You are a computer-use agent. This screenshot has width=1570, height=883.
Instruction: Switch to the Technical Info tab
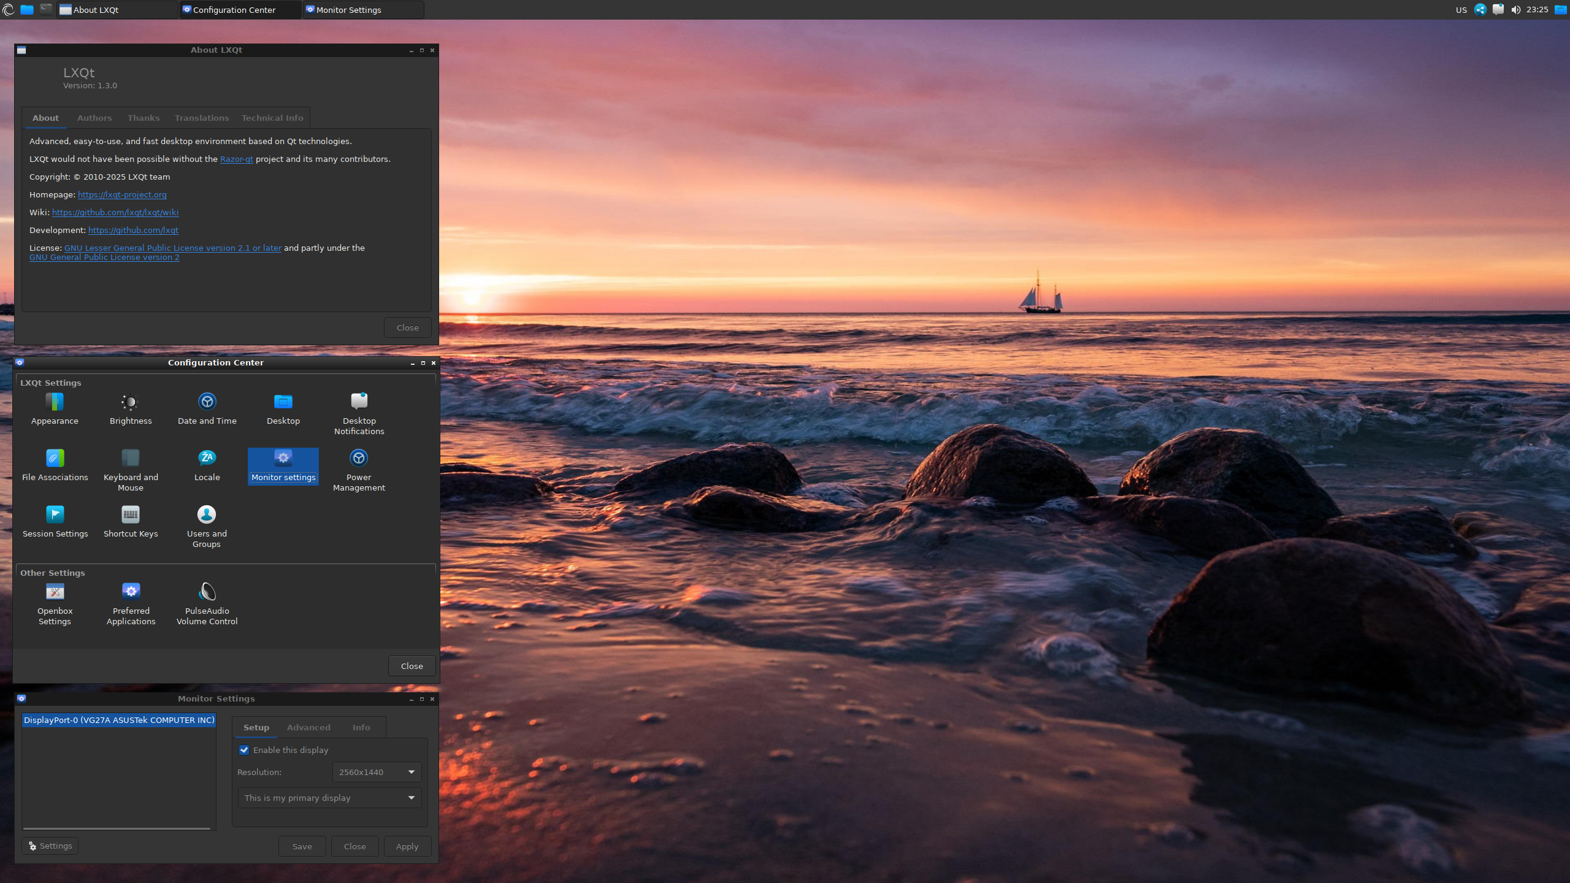pos(272,118)
